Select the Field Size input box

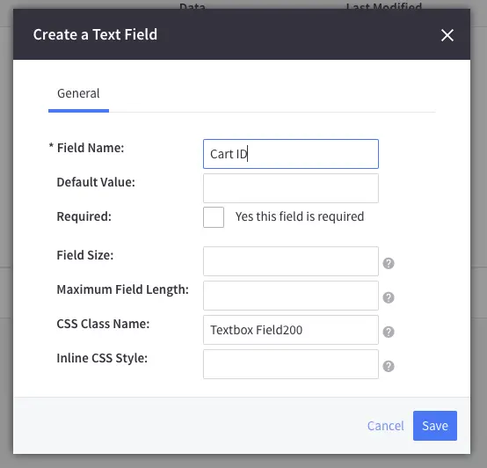[x=291, y=261]
